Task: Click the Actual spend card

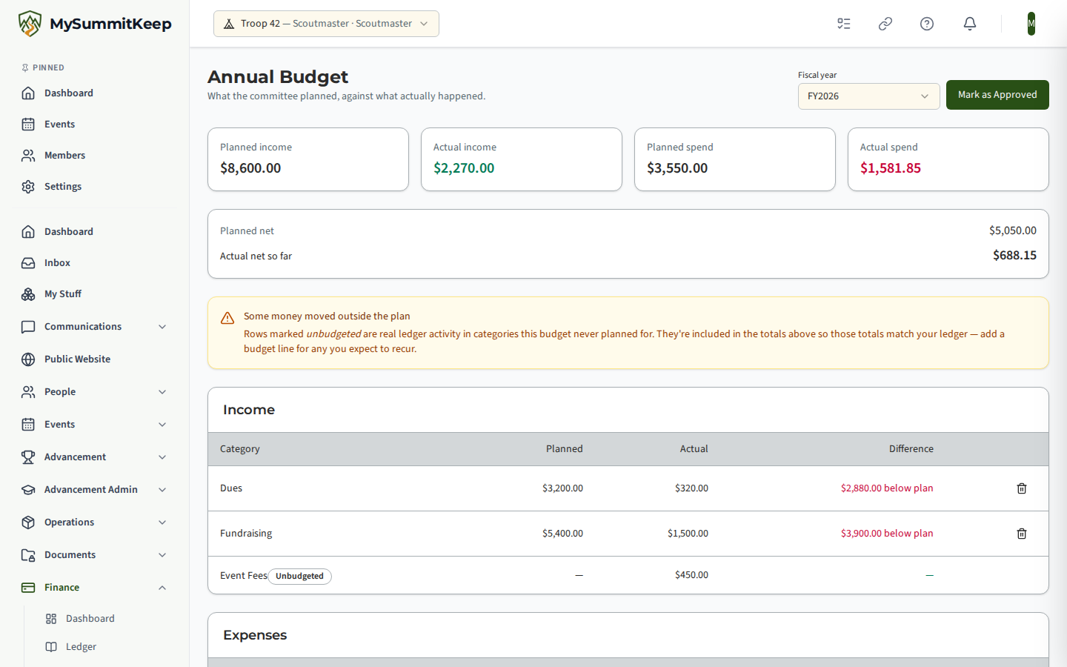Action: point(948,159)
